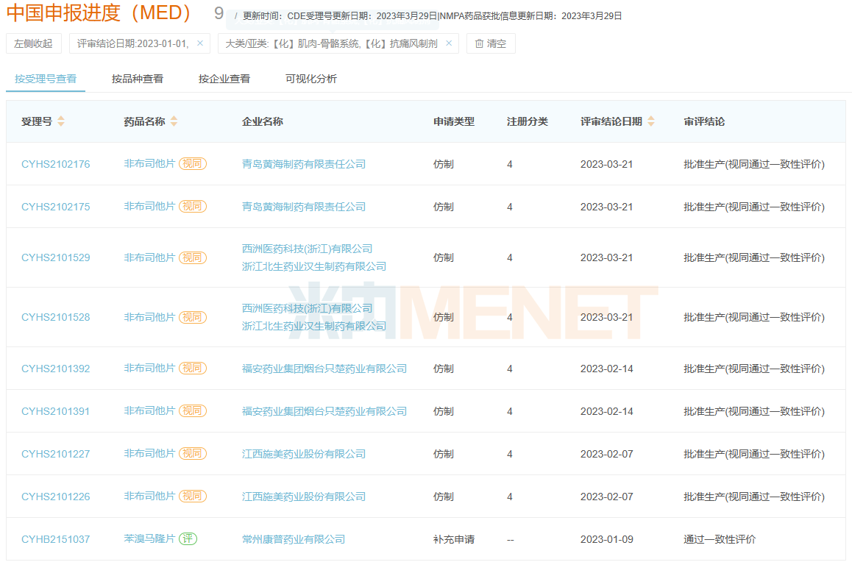This screenshot has height=562, width=852.
Task: Click the 左侧收起 button
Action: pos(34,43)
